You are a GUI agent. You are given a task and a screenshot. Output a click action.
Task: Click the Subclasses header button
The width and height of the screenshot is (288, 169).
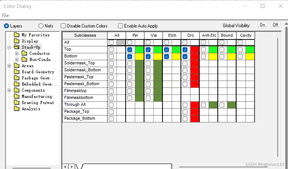(x=85, y=35)
